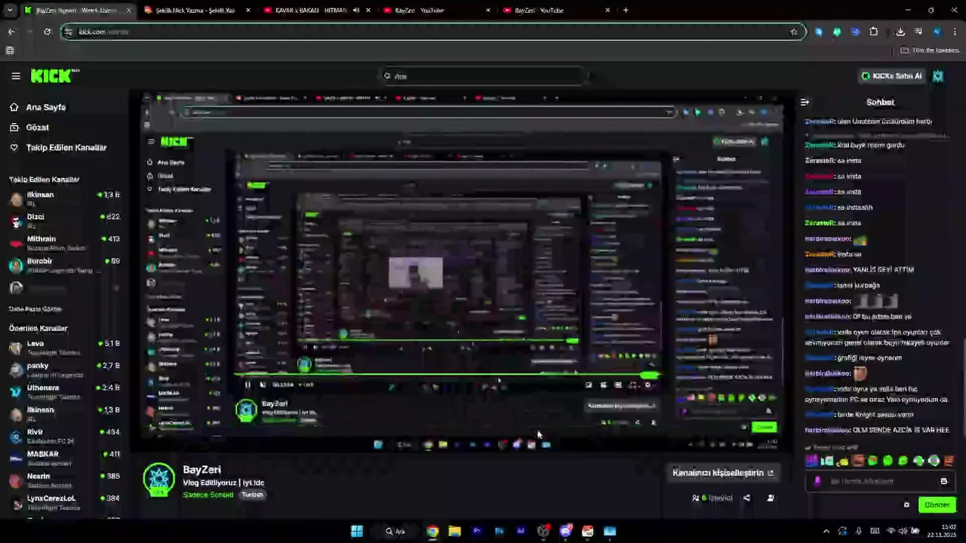The image size is (966, 543).
Task: Open Dizci channel in sidebar
Action: tap(64, 220)
